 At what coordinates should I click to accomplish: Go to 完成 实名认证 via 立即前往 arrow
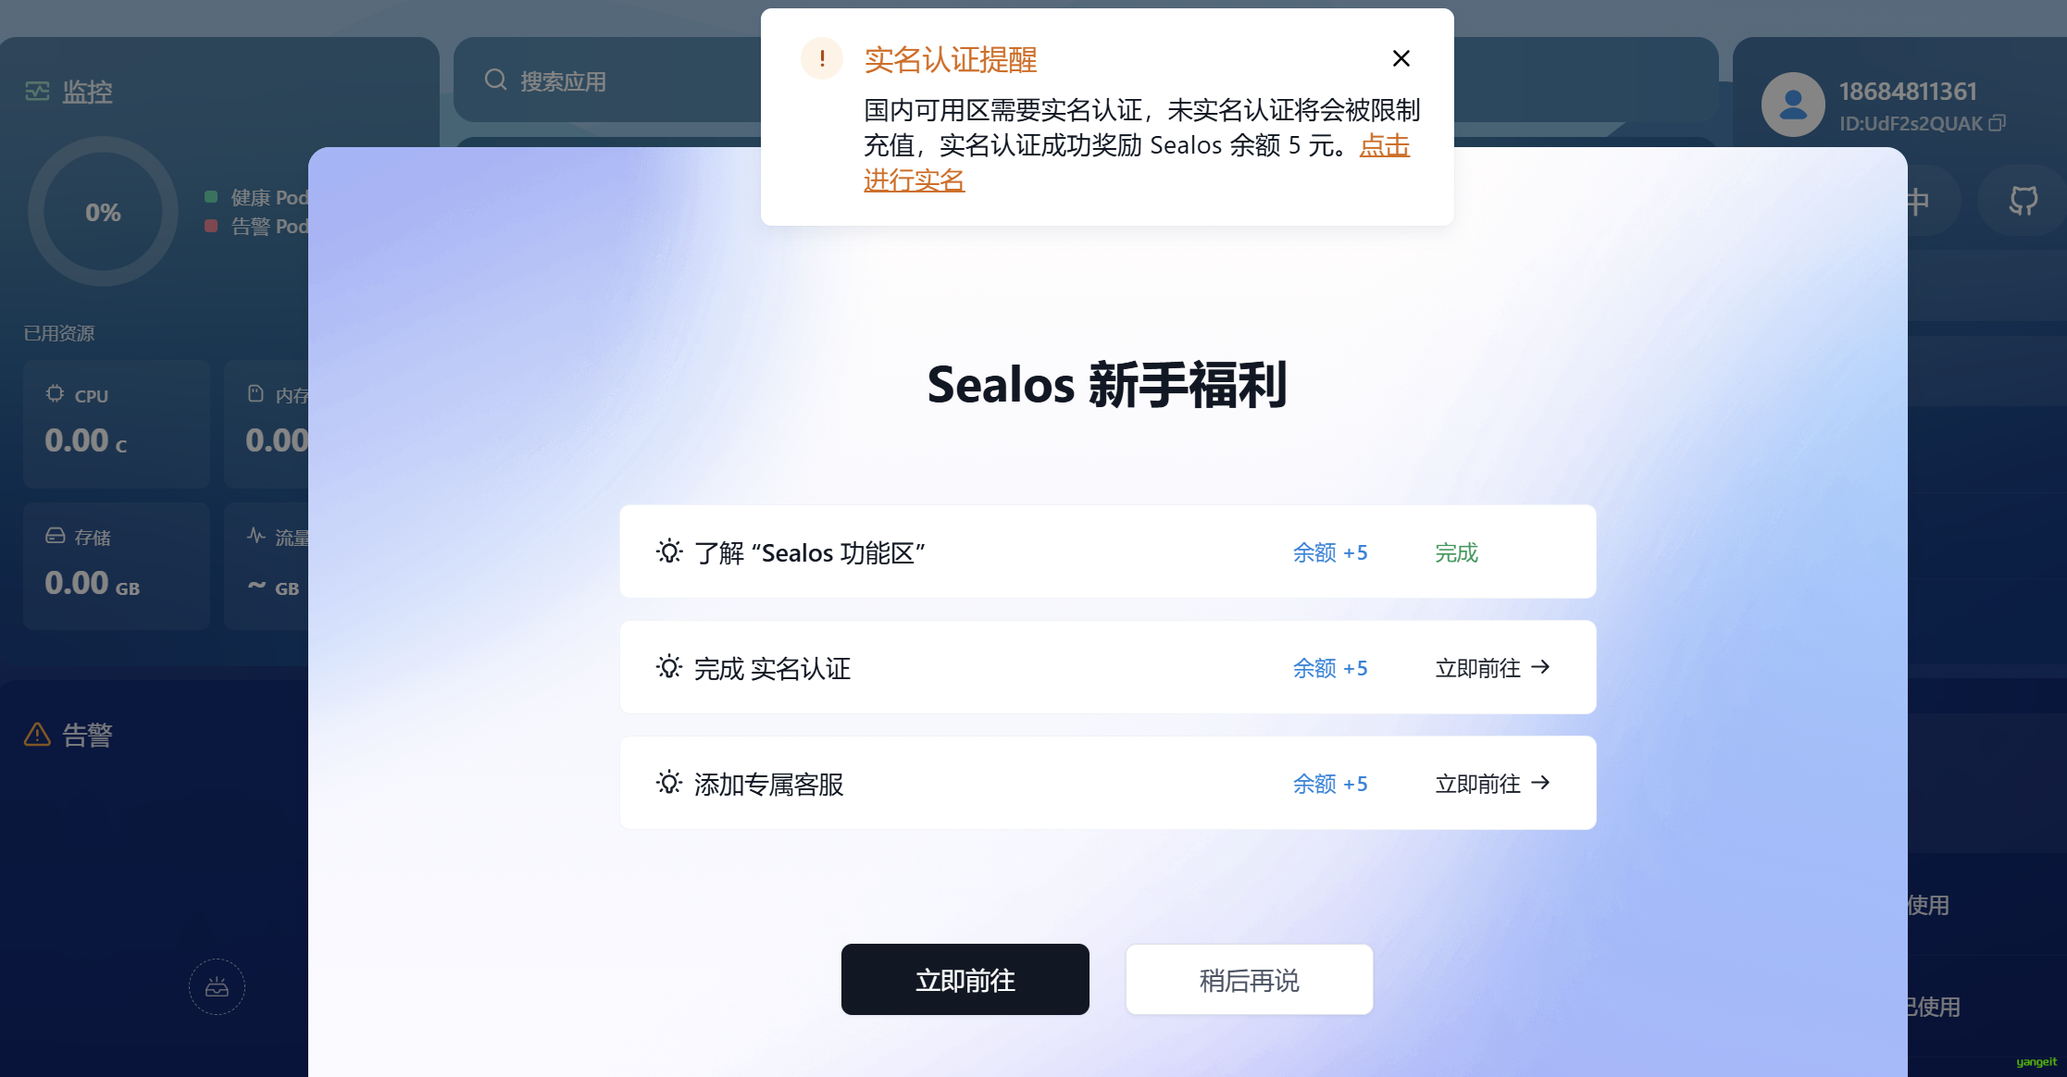(1492, 667)
